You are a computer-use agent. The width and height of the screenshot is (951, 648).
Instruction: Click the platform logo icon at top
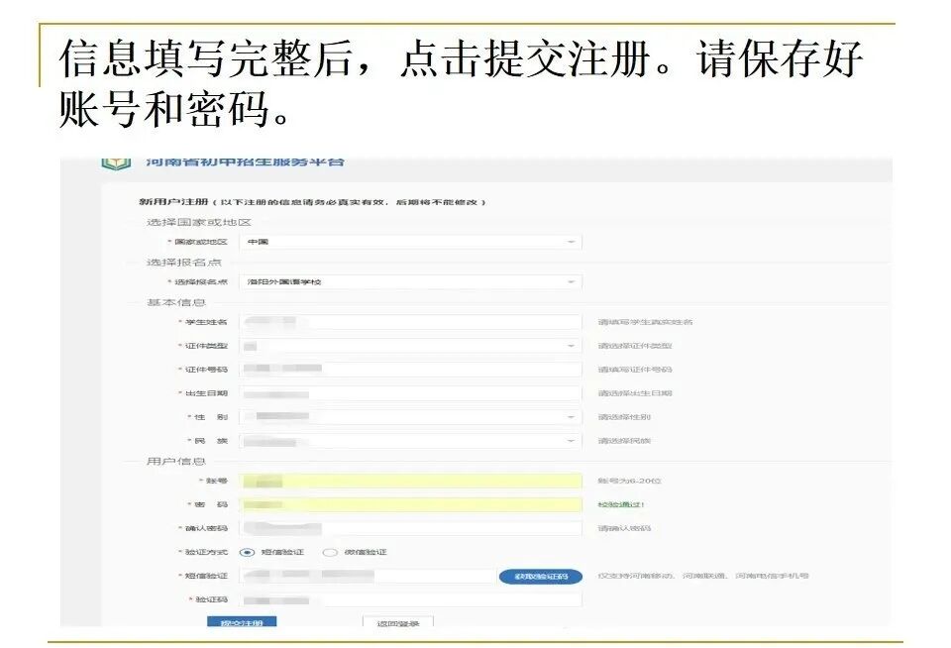[116, 162]
